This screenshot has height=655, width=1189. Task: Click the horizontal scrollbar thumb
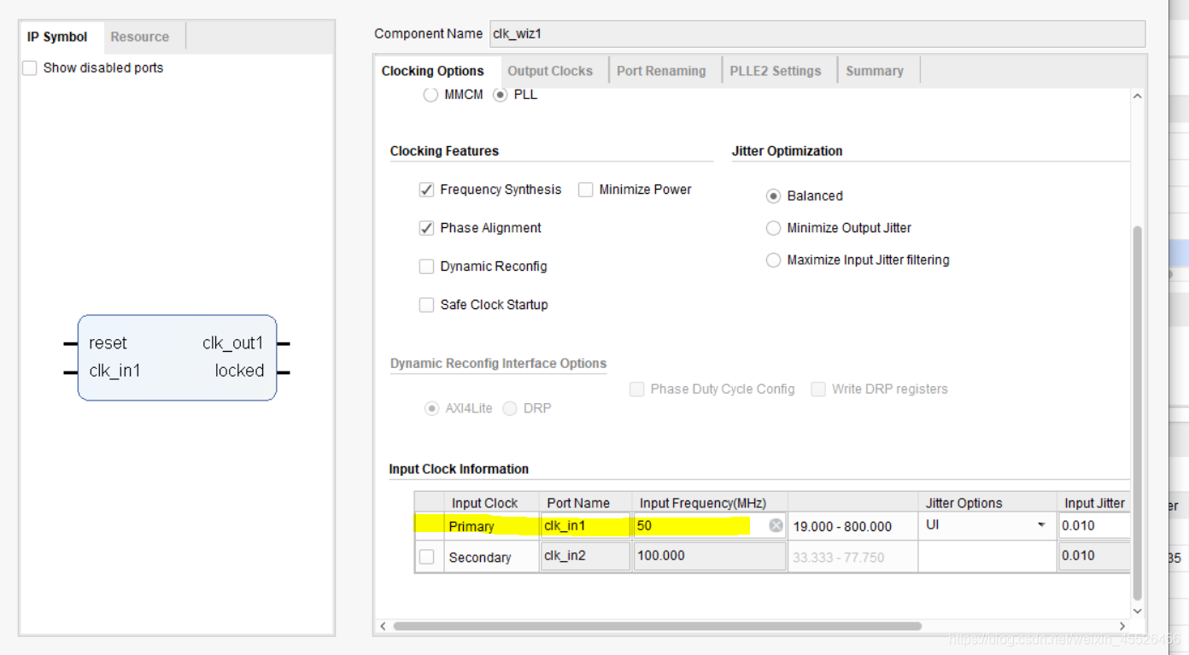pyautogui.click(x=657, y=626)
